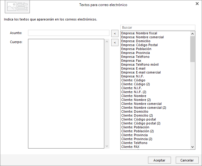Select 'Cliente: Código postal (2)' list entry

pyautogui.click(x=156, y=123)
